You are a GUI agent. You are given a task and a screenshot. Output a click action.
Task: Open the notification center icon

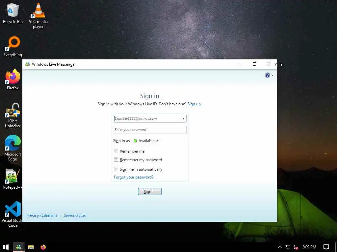click(x=326, y=247)
